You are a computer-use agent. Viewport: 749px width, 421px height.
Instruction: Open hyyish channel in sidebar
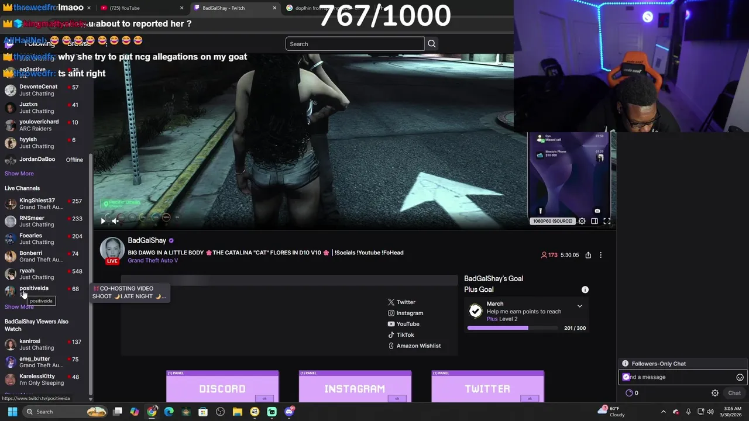[x=44, y=143]
